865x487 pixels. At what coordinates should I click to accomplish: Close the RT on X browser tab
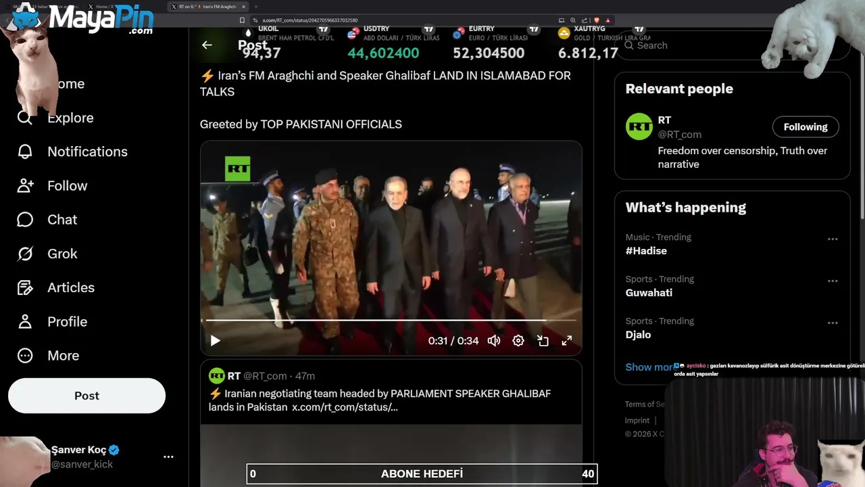tap(243, 7)
